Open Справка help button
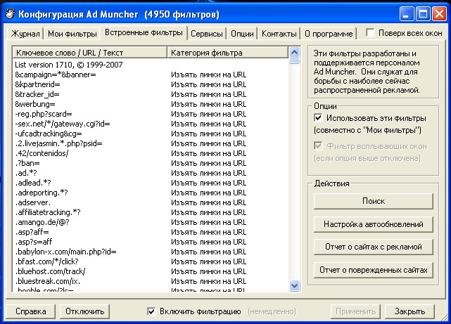Image resolution: width=451 pixels, height=324 pixels. [30, 311]
